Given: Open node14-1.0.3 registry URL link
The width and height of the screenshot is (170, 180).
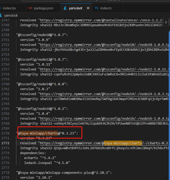Looking at the screenshot, I should [x=104, y=94].
